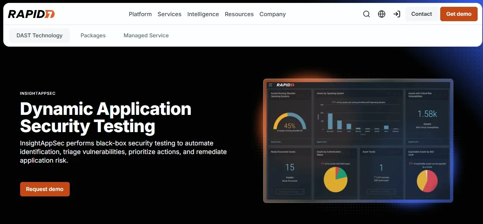
Task: Switch to the Packages tab
Action: (x=93, y=36)
